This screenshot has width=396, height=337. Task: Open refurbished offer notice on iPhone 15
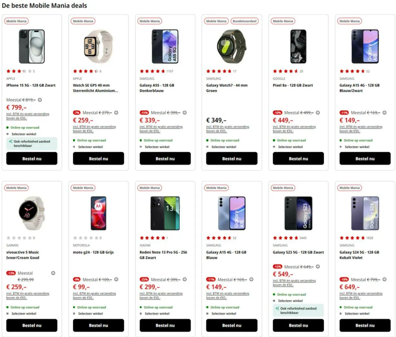[x=32, y=143]
